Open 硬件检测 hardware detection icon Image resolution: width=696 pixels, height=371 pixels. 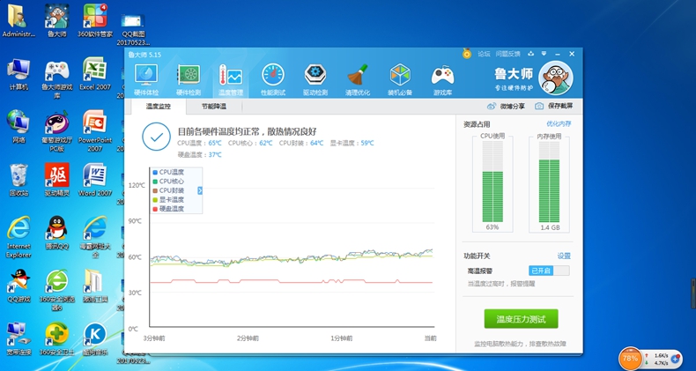click(x=189, y=78)
